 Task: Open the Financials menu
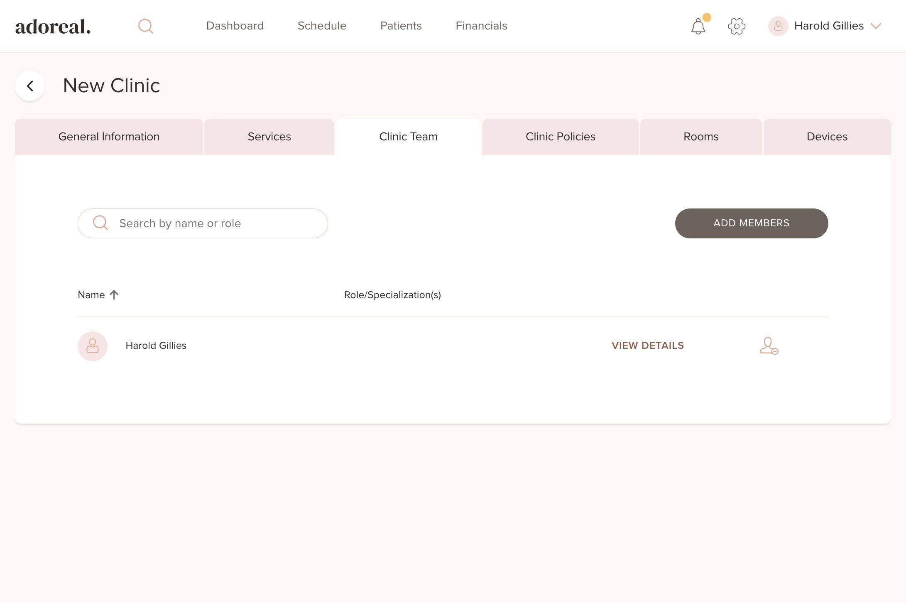[x=481, y=26]
